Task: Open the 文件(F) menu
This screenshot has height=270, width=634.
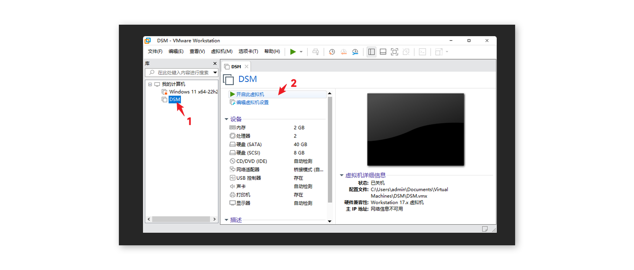Action: [x=155, y=51]
